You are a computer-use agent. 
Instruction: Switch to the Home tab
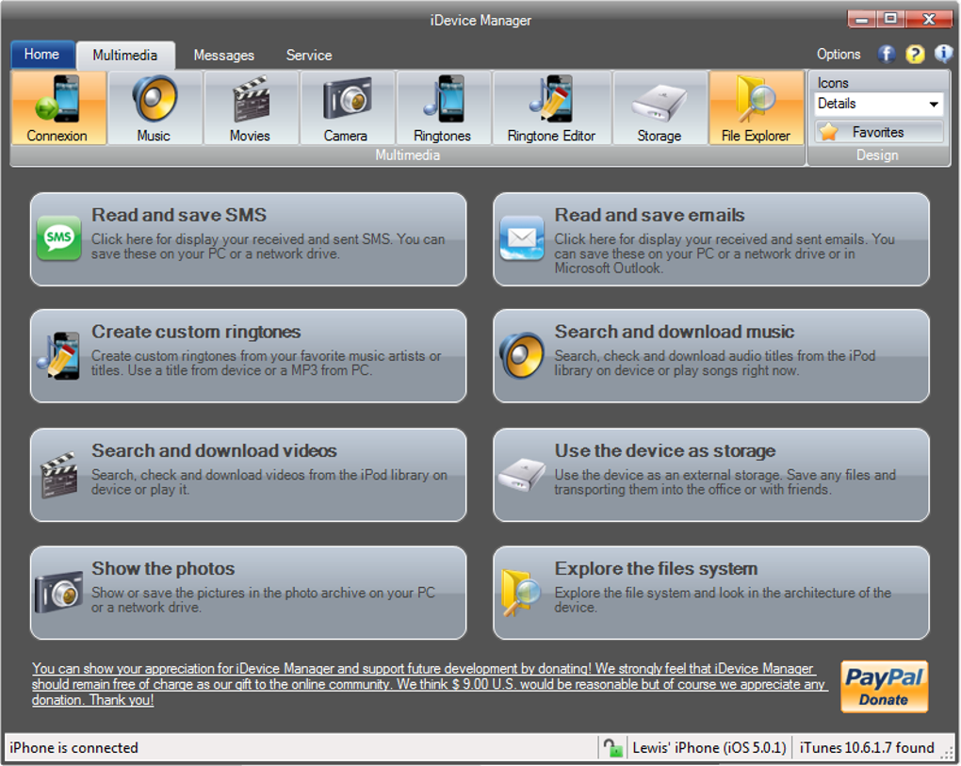pyautogui.click(x=41, y=54)
